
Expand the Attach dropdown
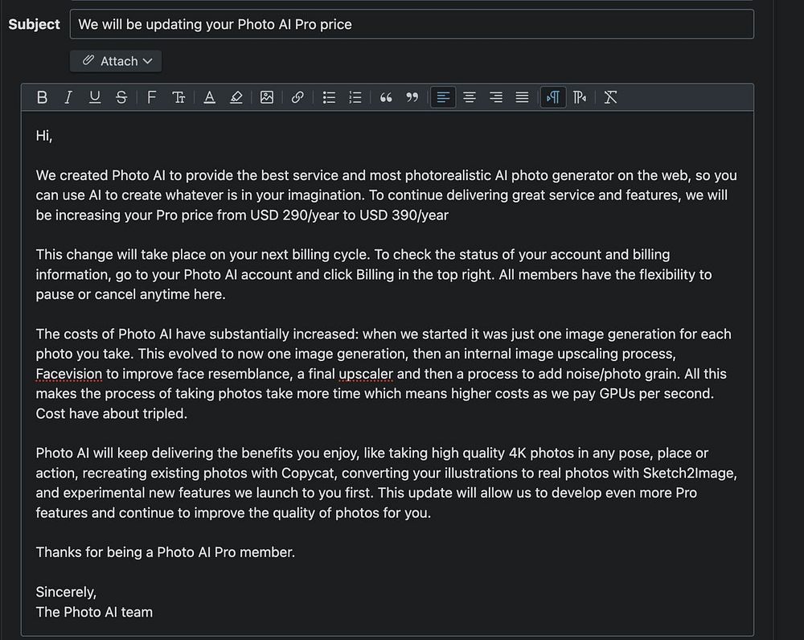(x=116, y=61)
